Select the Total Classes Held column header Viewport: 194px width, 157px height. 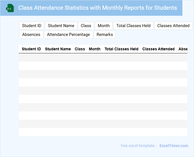[x=121, y=49]
